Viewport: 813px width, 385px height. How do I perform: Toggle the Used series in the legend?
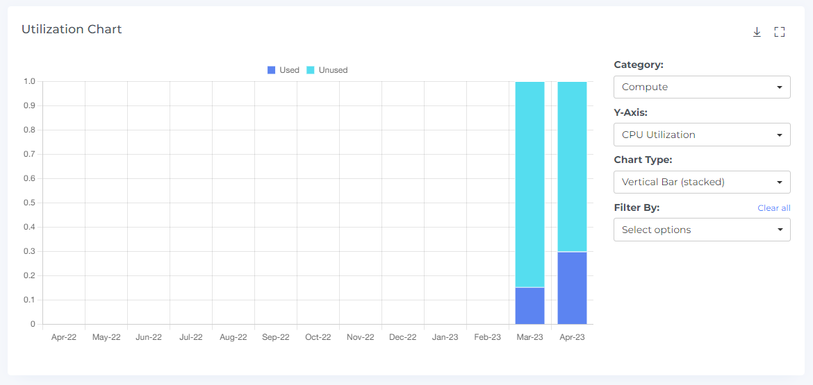pos(283,70)
